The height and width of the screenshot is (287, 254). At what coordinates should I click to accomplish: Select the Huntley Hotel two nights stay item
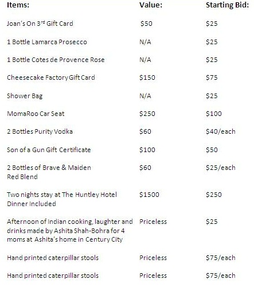(x=62, y=199)
